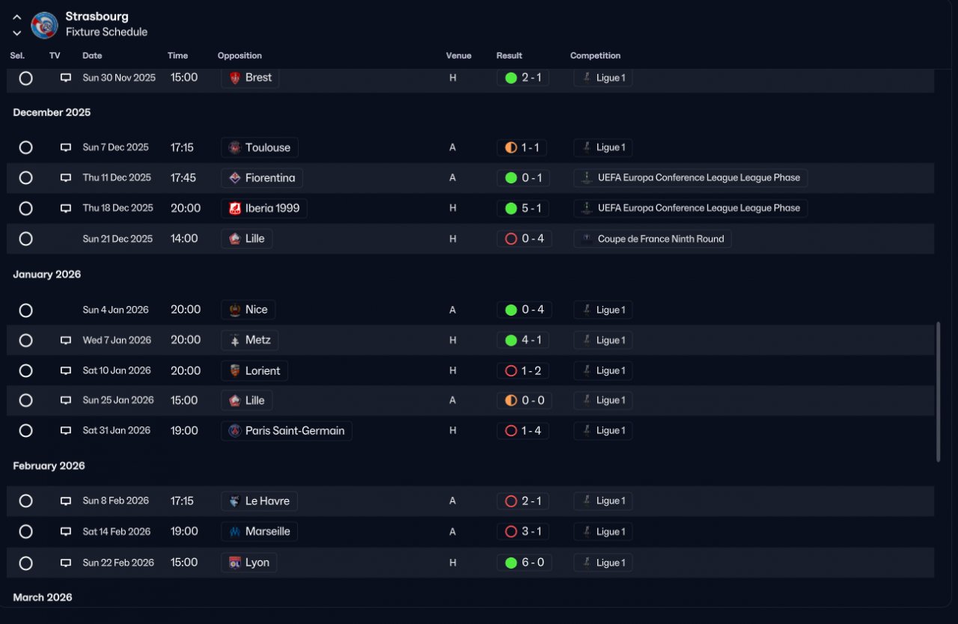Click the Fiorentina club badge
This screenshot has height=624, width=958.
(235, 178)
